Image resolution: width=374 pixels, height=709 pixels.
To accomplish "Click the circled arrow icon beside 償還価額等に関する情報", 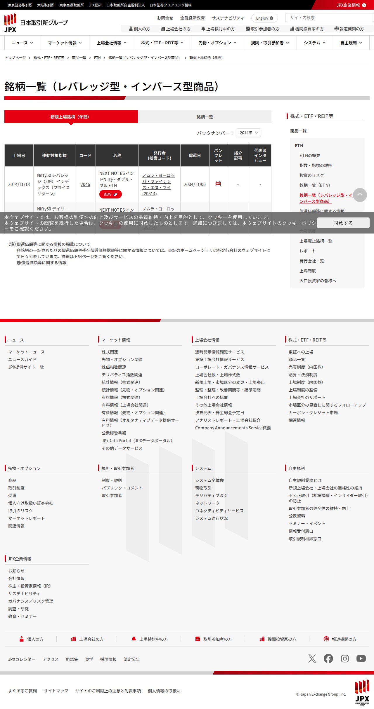I will pyautogui.click(x=19, y=263).
